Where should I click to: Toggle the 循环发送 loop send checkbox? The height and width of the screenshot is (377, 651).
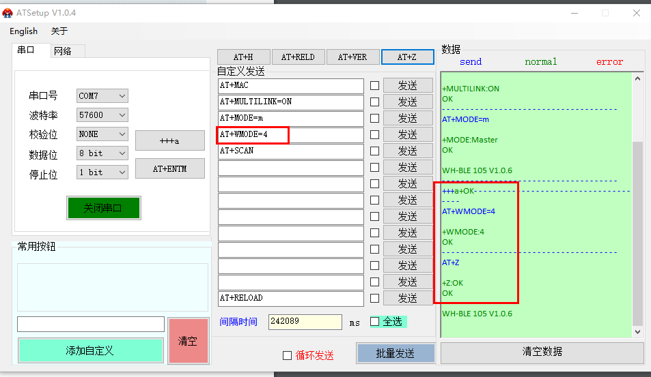pos(288,355)
